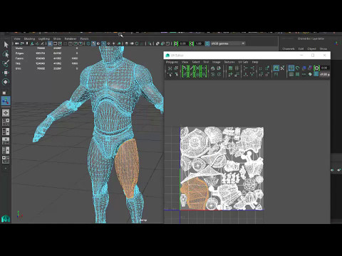Image resolution: width=342 pixels, height=256 pixels.
Task: Toggle the UV grid display button
Action: click(291, 75)
